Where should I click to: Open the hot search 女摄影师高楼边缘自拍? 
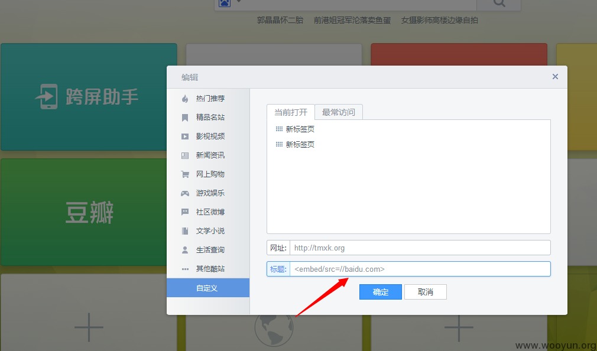439,20
